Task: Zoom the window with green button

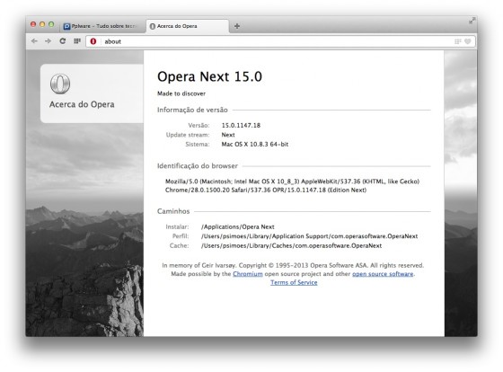Action: click(51, 24)
